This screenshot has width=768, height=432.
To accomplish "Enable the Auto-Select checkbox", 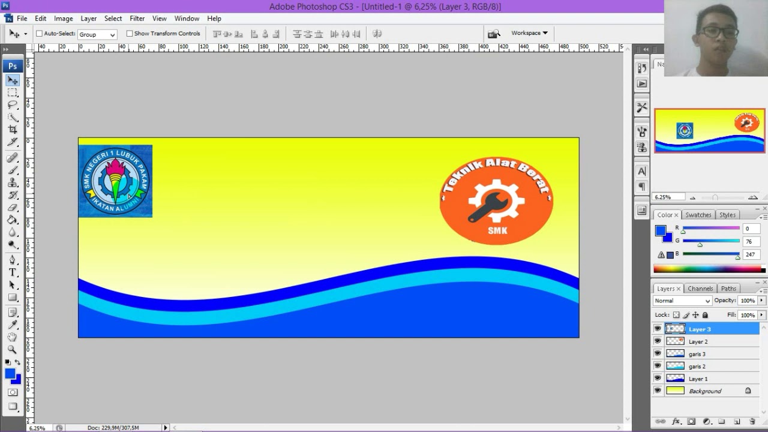I will pyautogui.click(x=39, y=34).
